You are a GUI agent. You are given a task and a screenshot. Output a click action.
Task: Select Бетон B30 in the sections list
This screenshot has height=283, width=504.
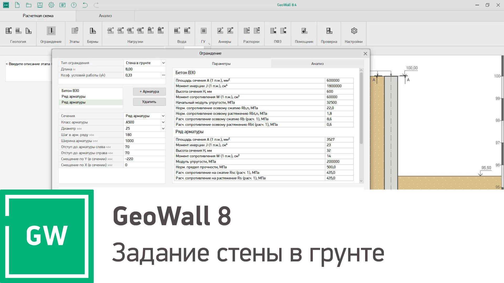(91, 91)
